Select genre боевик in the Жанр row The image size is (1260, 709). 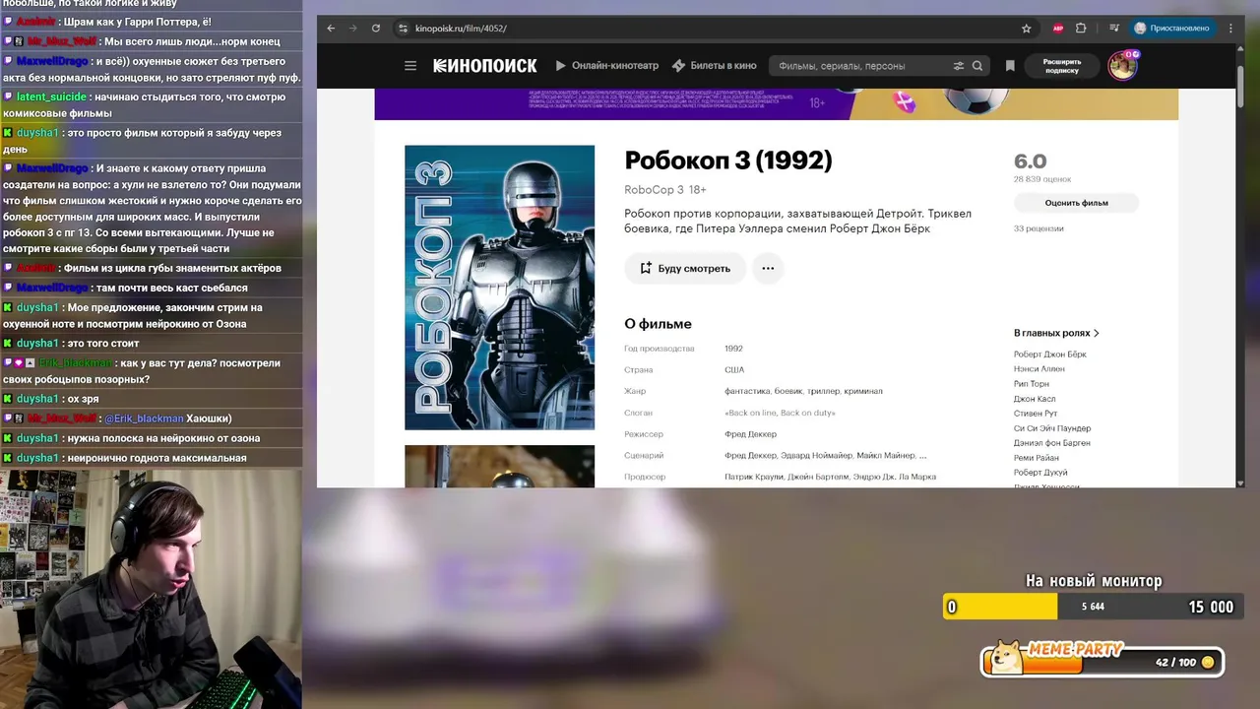[x=788, y=391]
